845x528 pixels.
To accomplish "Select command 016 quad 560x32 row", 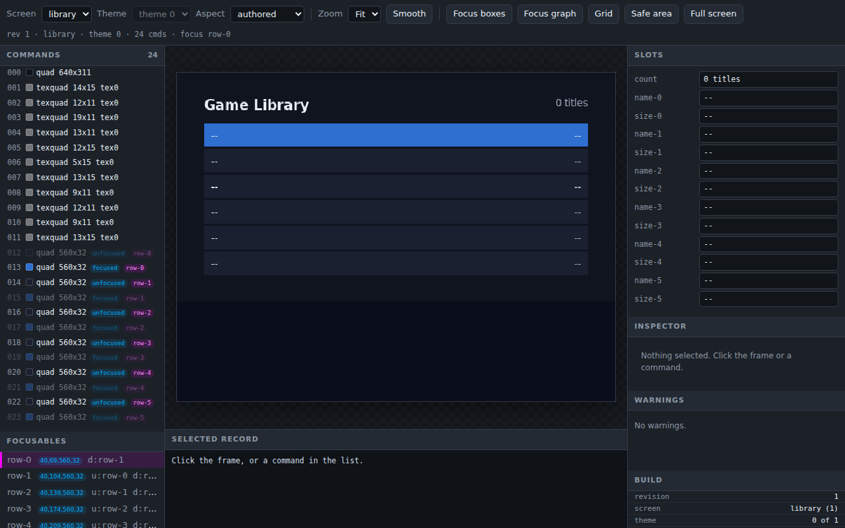I will click(x=83, y=312).
